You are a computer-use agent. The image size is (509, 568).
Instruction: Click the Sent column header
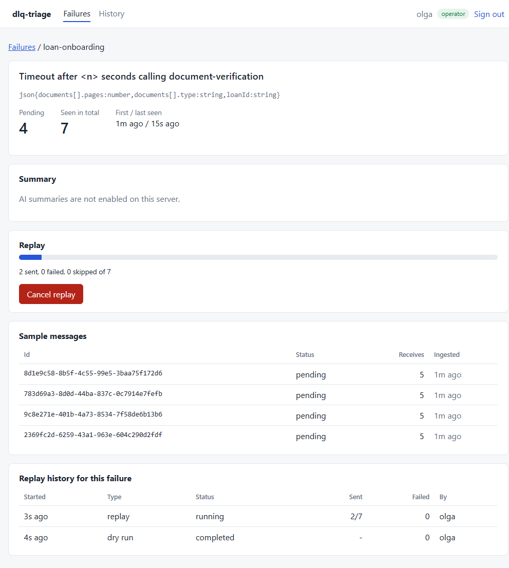(x=356, y=497)
